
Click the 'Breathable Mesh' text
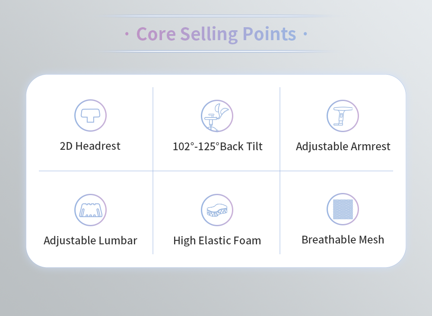pyautogui.click(x=343, y=240)
